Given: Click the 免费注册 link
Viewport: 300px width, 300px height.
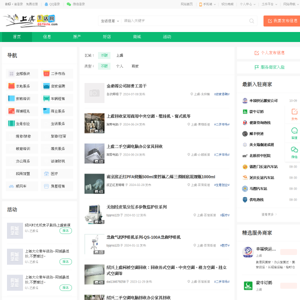Looking at the screenshot, I should coord(32,4).
